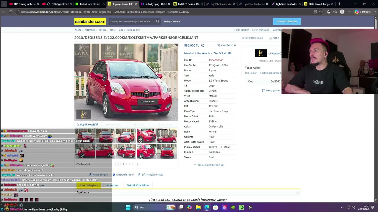Viewport: 378px width, 212px height.
Task: Open Detaylı Arama advanced search
Action: tap(172, 21)
